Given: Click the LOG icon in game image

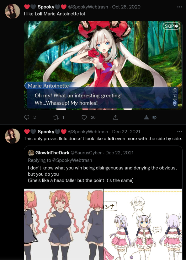Looking at the screenshot, I should point(175,90).
